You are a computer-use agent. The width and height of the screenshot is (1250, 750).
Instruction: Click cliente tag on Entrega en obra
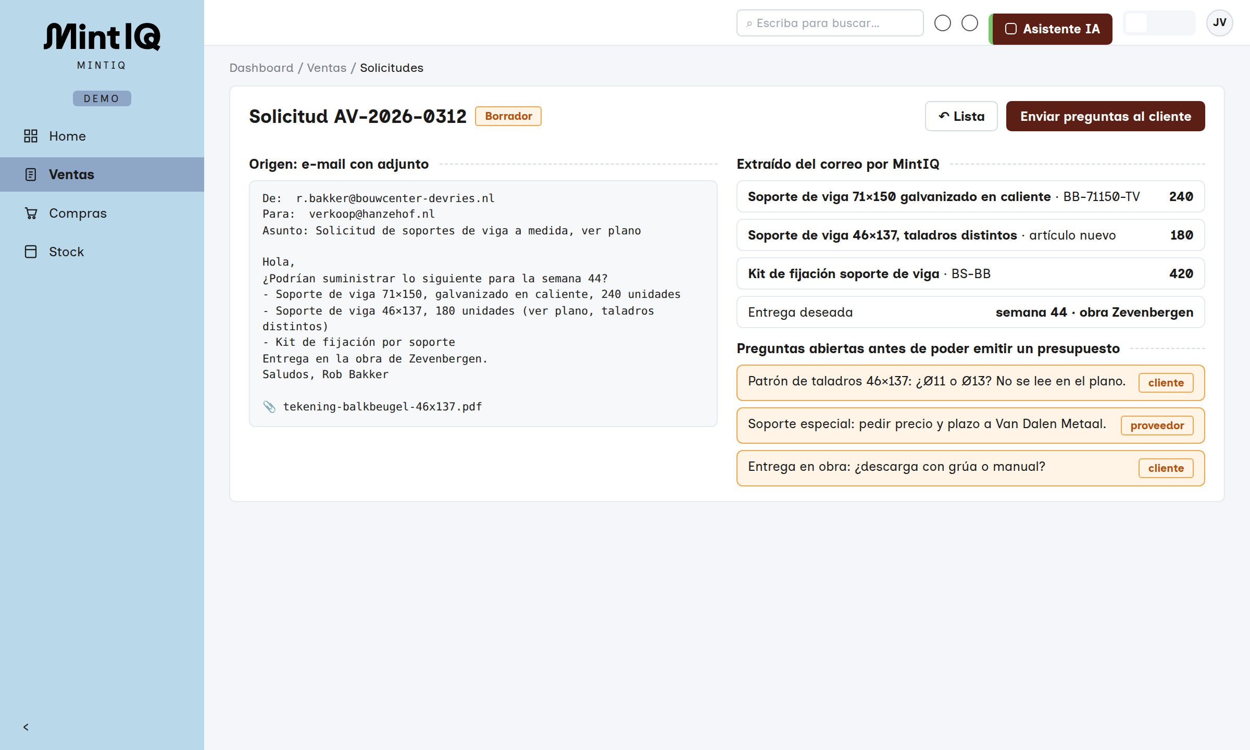click(x=1166, y=468)
